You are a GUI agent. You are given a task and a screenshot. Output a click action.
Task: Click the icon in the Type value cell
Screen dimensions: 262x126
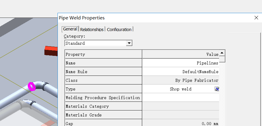pos(217,89)
